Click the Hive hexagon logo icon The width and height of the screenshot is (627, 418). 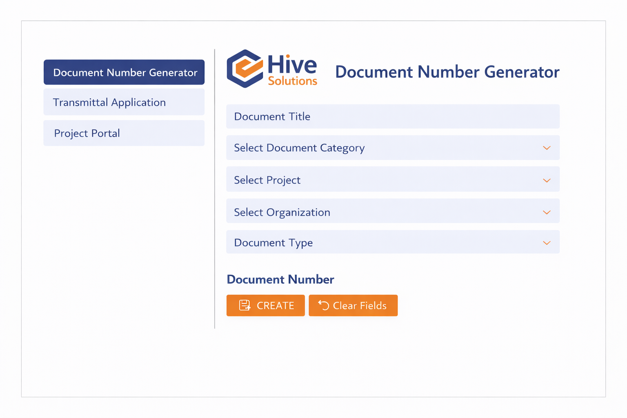click(245, 69)
